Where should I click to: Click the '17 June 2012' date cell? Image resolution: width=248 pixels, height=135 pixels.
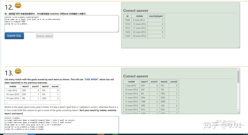pos(139,28)
